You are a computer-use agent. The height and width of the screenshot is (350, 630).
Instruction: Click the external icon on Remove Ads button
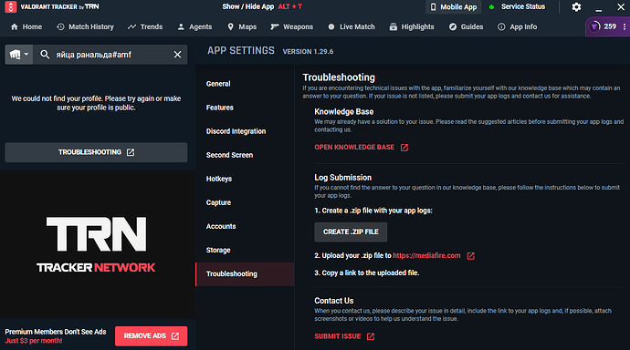[175, 336]
